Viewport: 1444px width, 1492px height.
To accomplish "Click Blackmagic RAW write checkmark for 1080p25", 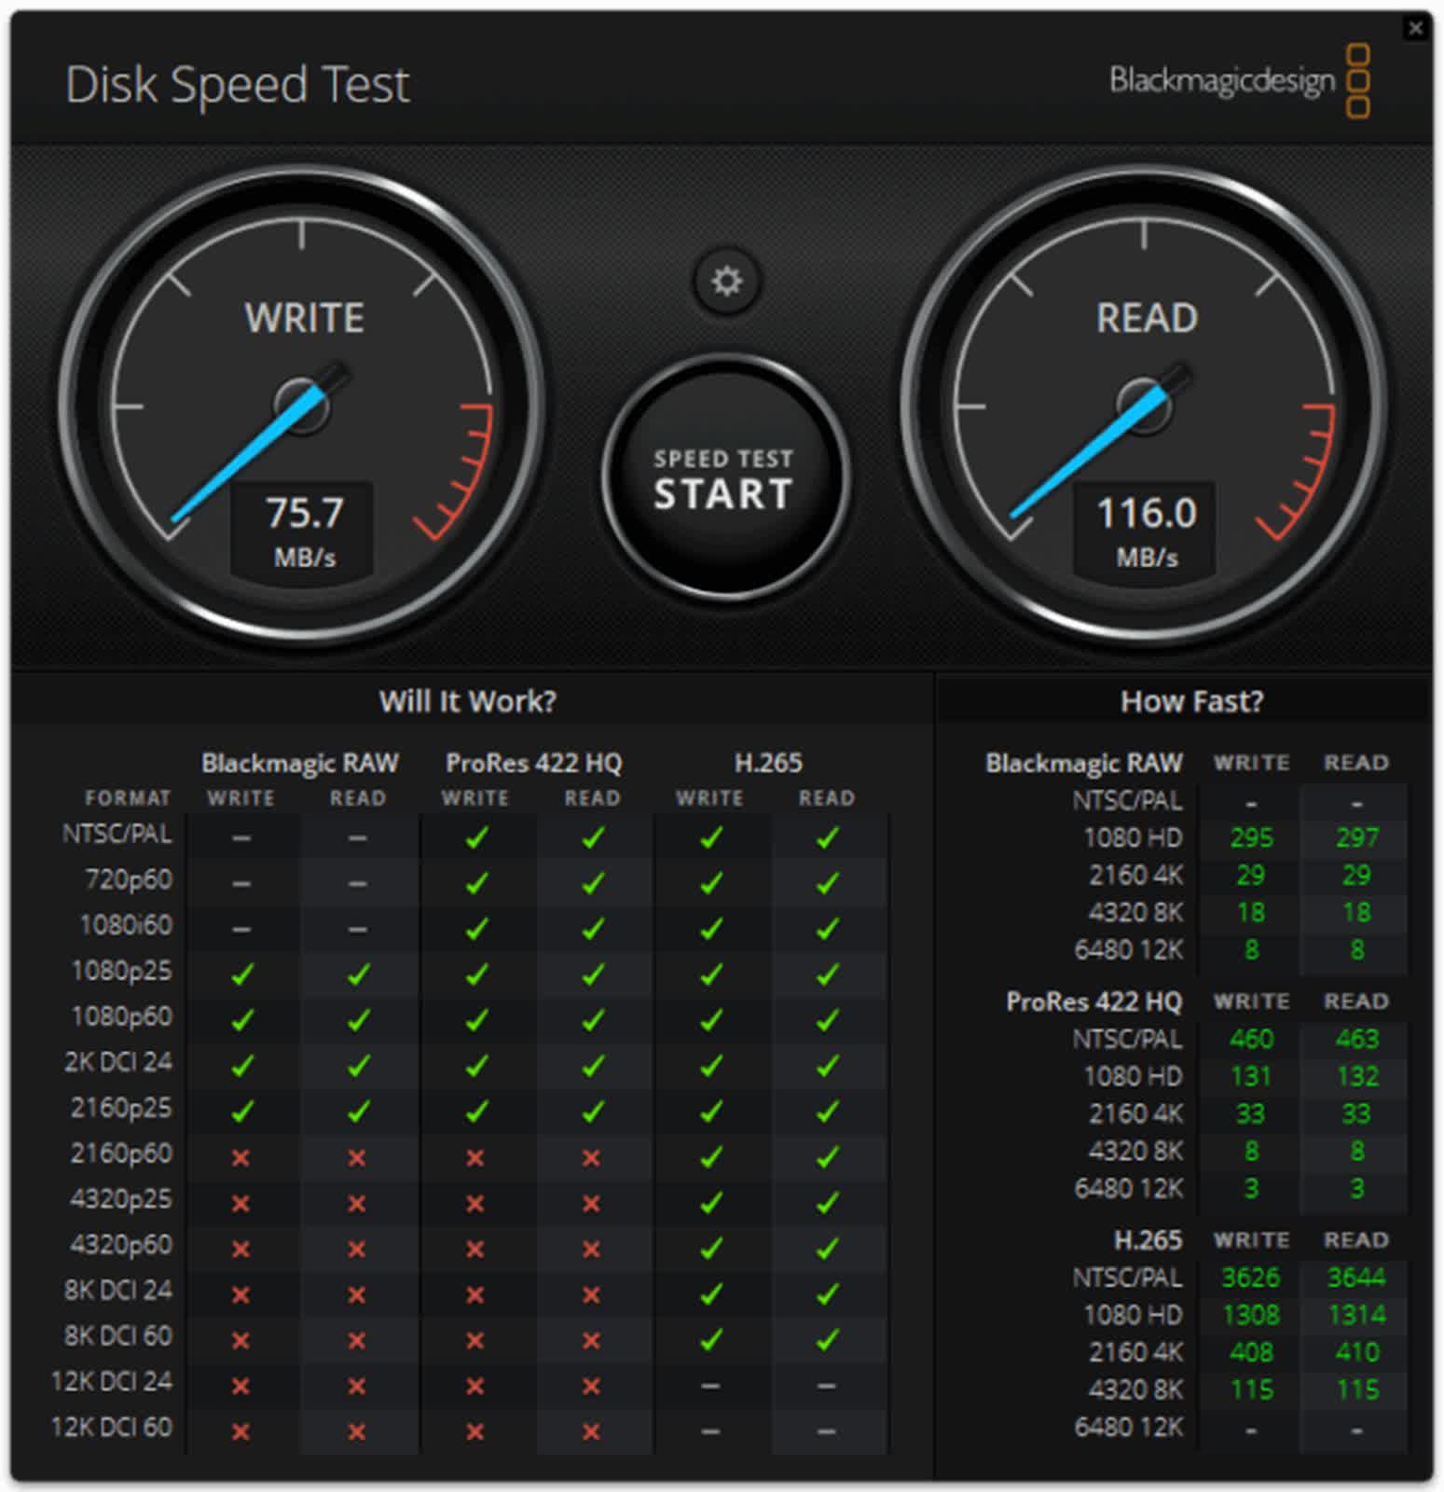I will [x=242, y=975].
